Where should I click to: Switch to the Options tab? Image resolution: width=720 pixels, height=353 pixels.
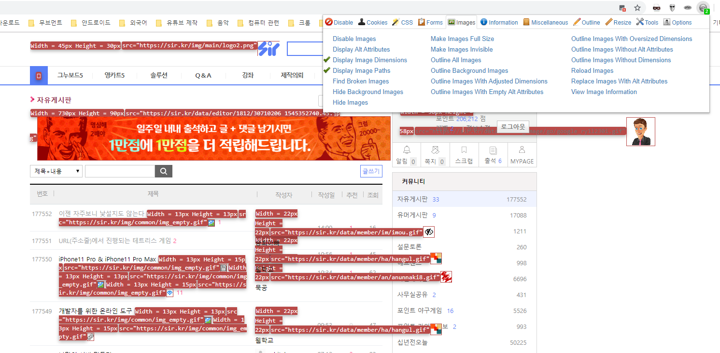(678, 22)
